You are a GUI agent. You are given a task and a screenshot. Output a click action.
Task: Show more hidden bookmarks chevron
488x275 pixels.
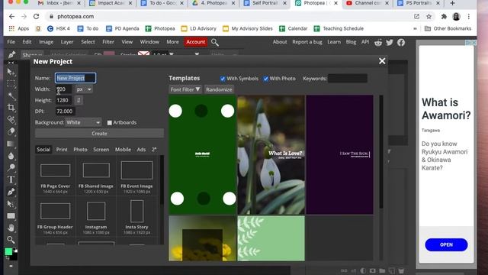pyautogui.click(x=415, y=29)
